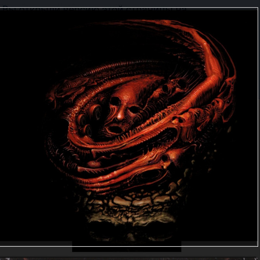The height and width of the screenshot is (260, 260).
Task: Click the ribbed tendril arc above the face
Action: (128, 66)
